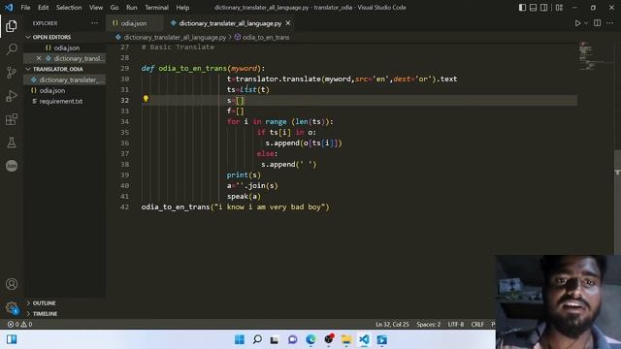Screen dimensions: 621x349
Task: Open the File menu
Action: click(25, 8)
